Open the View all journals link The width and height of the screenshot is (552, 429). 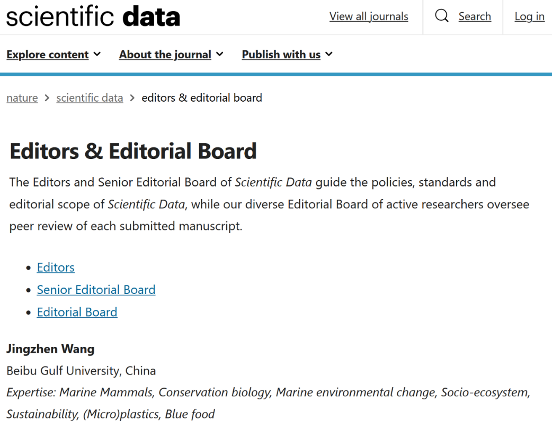tap(369, 16)
